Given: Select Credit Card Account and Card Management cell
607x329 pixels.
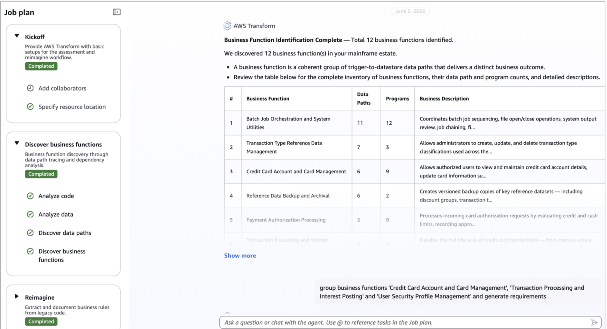Looking at the screenshot, I should 296,171.
